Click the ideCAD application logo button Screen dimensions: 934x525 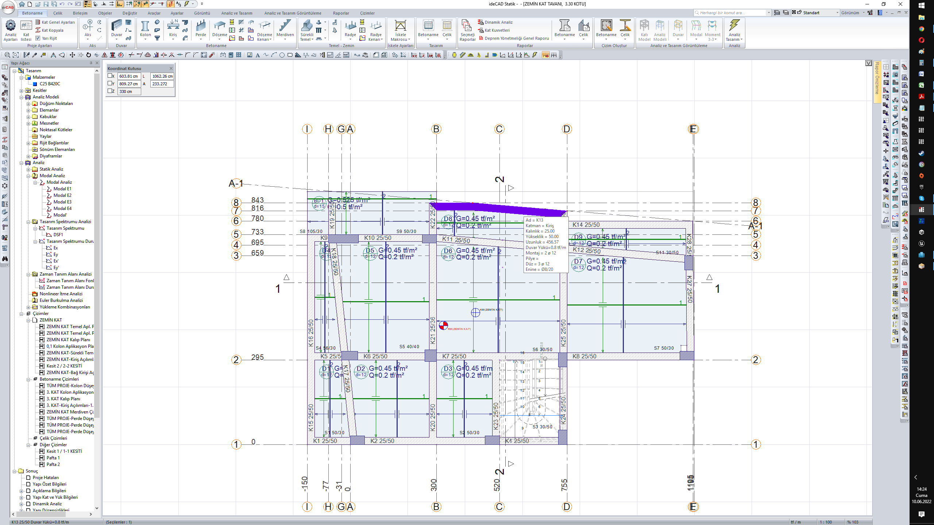pos(8,7)
